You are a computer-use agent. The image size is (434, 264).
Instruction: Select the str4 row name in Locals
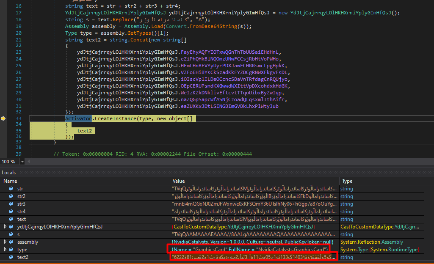(x=21, y=212)
